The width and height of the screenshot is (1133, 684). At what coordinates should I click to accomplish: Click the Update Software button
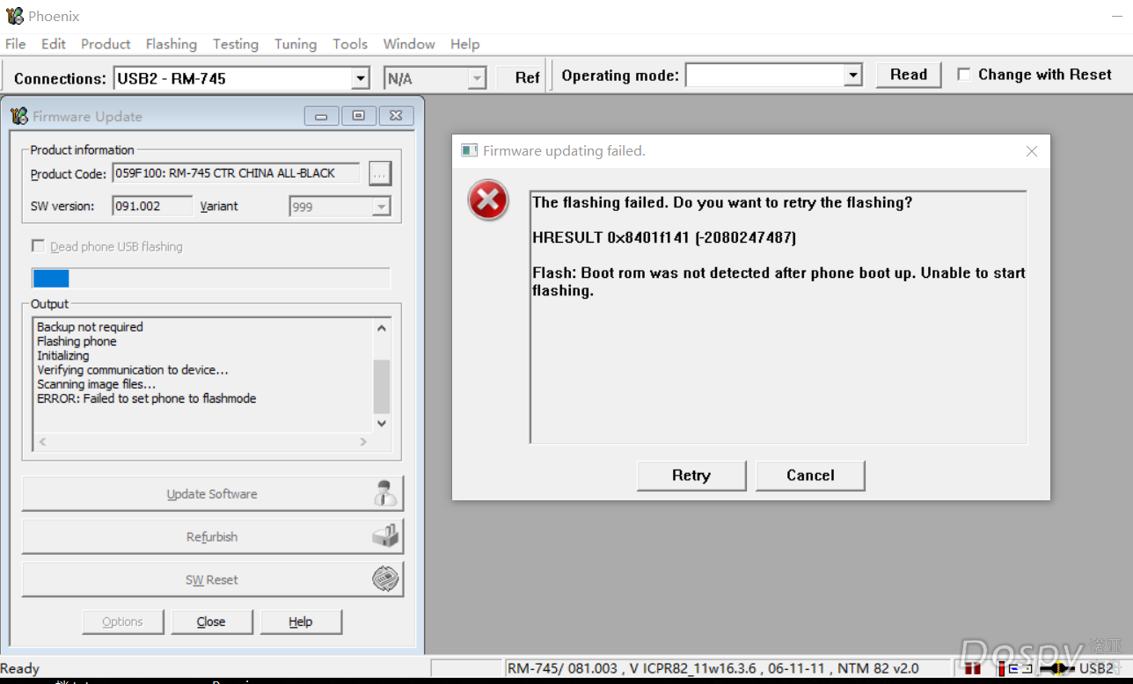212,494
